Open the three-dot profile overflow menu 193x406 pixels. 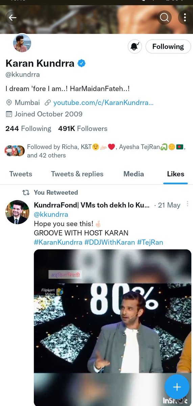click(x=185, y=18)
